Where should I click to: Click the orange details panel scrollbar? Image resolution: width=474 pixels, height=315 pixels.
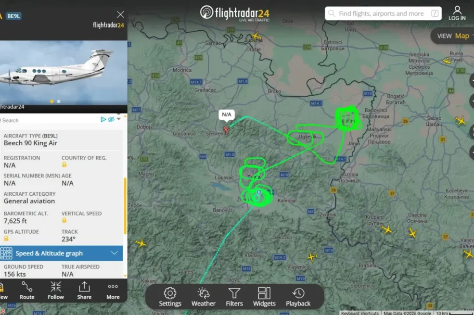[125, 206]
